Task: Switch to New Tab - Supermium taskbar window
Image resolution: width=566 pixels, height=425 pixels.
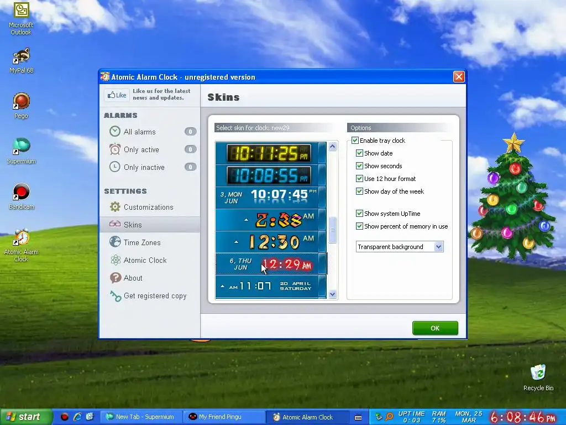Action: pos(140,417)
